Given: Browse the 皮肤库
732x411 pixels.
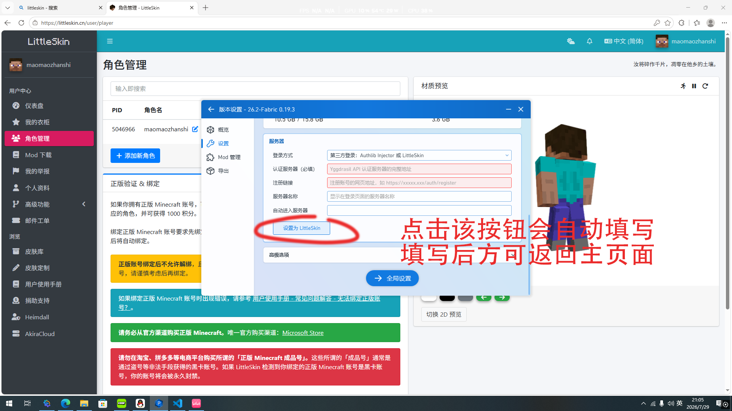Looking at the screenshot, I should pos(49,252).
